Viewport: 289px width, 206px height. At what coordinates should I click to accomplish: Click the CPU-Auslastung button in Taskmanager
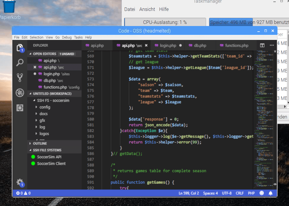(165, 22)
